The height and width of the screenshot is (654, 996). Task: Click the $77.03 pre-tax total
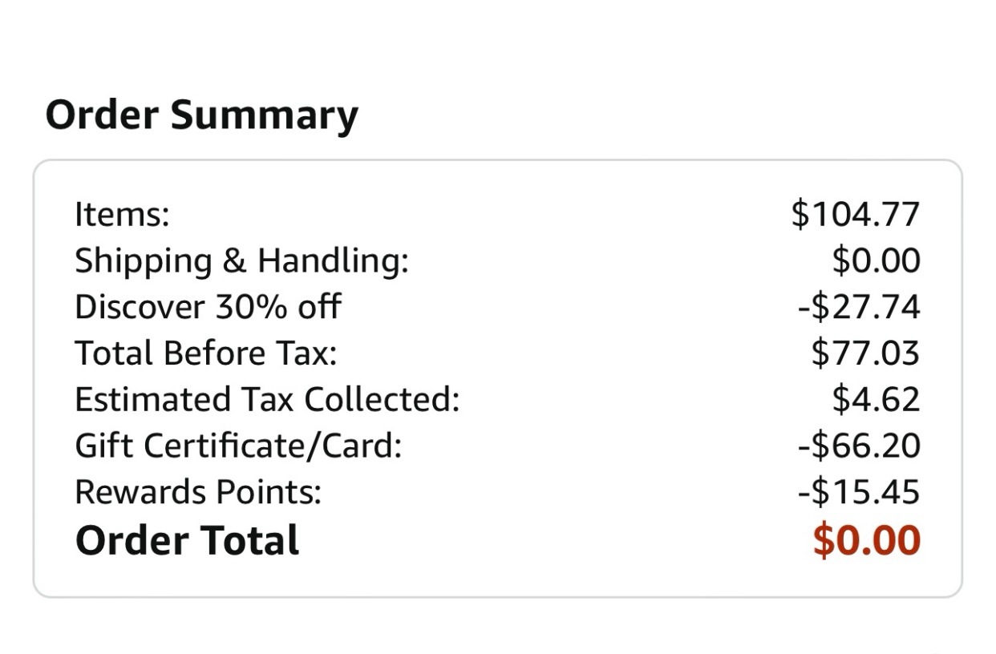point(865,353)
